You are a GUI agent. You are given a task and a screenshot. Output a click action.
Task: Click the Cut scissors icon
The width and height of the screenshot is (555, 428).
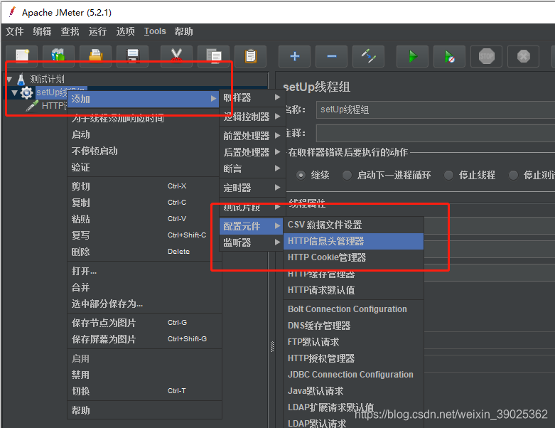point(176,56)
